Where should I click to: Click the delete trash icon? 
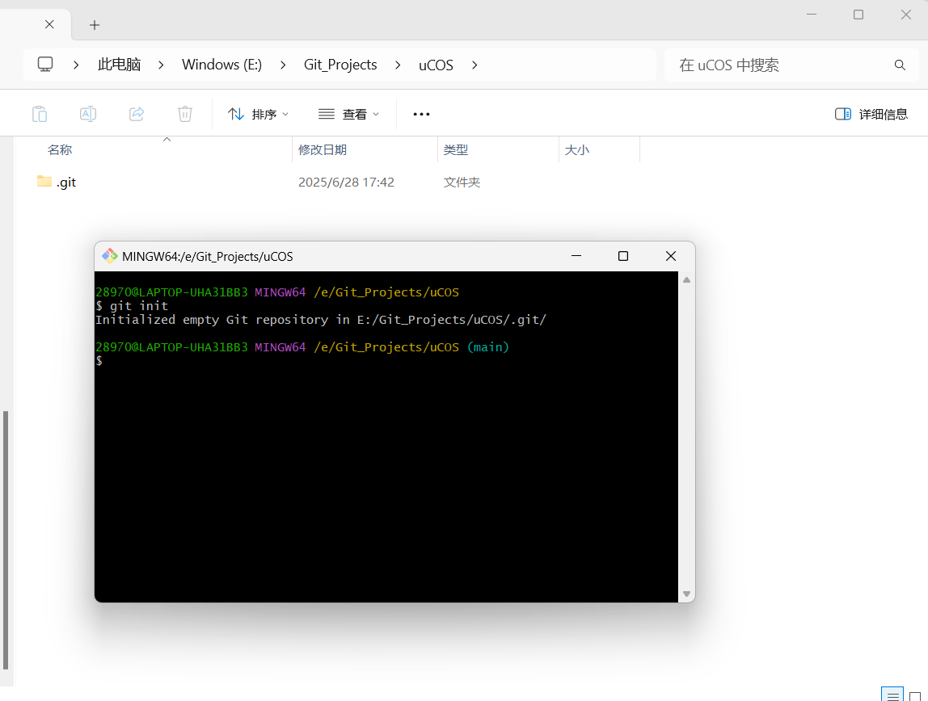185,114
